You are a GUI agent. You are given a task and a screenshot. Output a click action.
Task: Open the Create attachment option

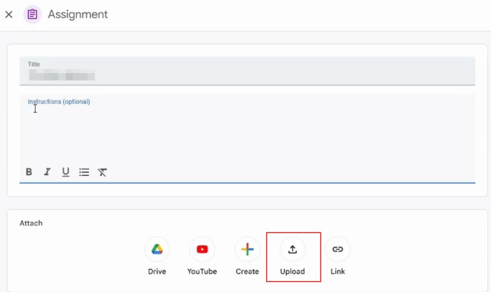(x=247, y=249)
